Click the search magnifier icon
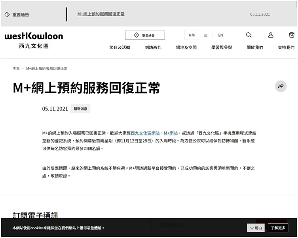Viewport: 298px width, 238px height. pyautogui.click(x=249, y=35)
